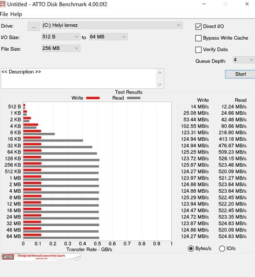Click the 128 KB label on chart axis

tap(13, 159)
